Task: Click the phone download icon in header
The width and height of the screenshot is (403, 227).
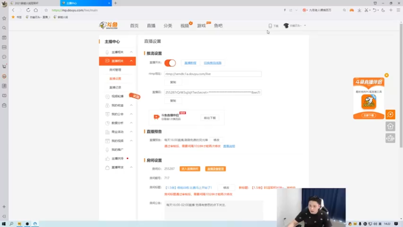Action: [270, 26]
